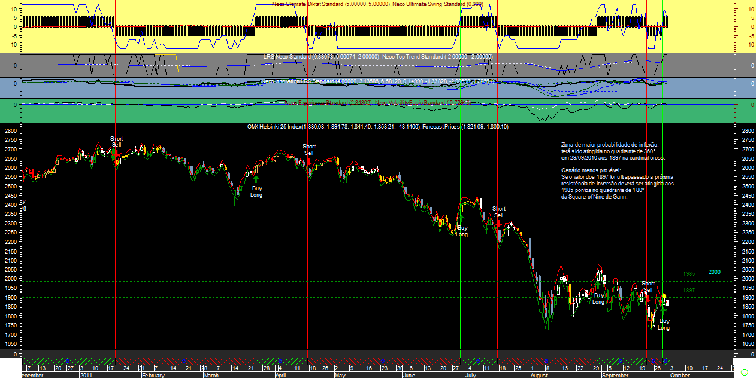The width and height of the screenshot is (756, 378).
Task: Click the 'July' label on date axis
Action: pyautogui.click(x=470, y=375)
